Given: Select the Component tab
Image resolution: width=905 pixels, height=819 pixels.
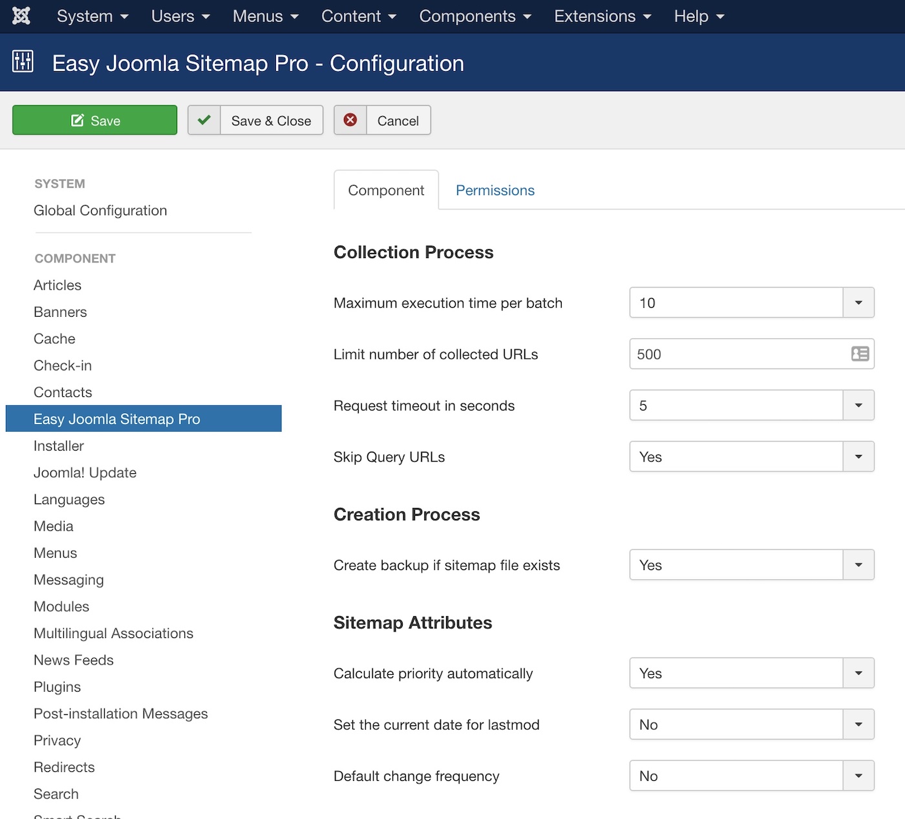Looking at the screenshot, I should 386,190.
